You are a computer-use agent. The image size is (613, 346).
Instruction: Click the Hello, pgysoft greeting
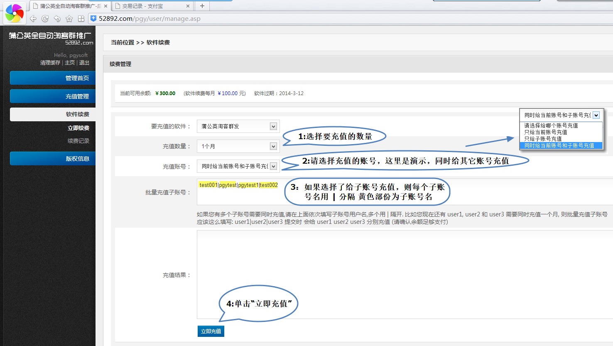tap(71, 55)
